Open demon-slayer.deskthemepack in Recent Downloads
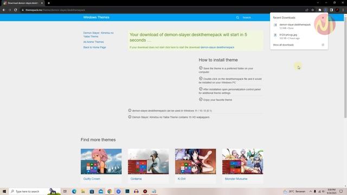 coord(295,25)
